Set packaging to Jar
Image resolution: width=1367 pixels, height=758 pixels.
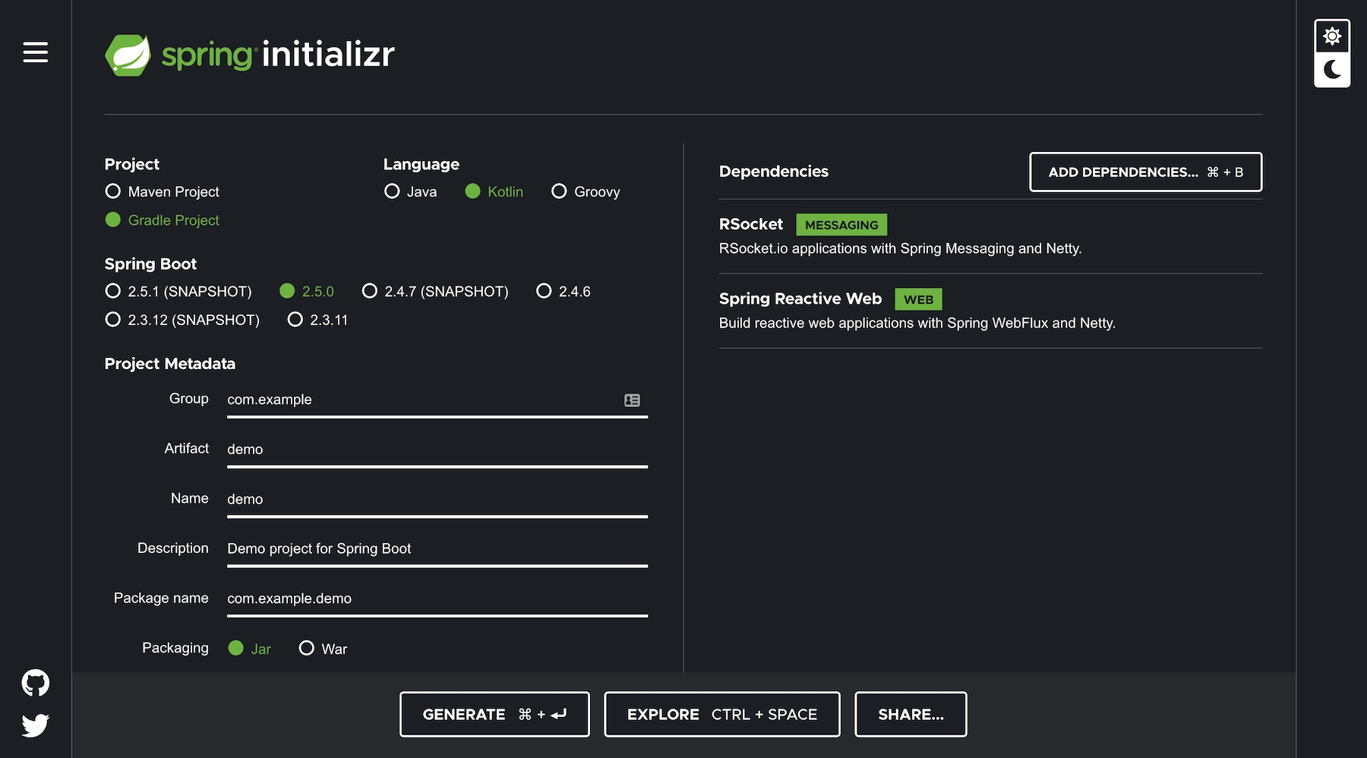click(249, 649)
